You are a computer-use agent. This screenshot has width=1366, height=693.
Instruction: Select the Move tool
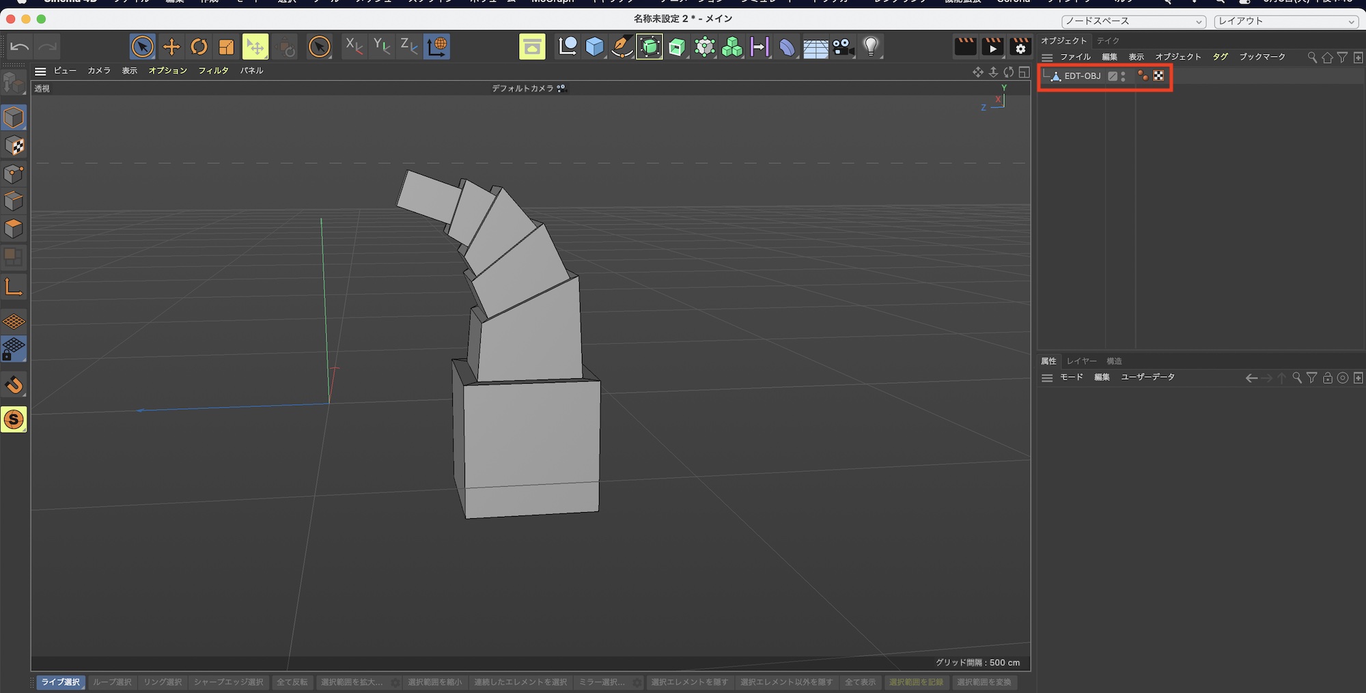[x=171, y=46]
